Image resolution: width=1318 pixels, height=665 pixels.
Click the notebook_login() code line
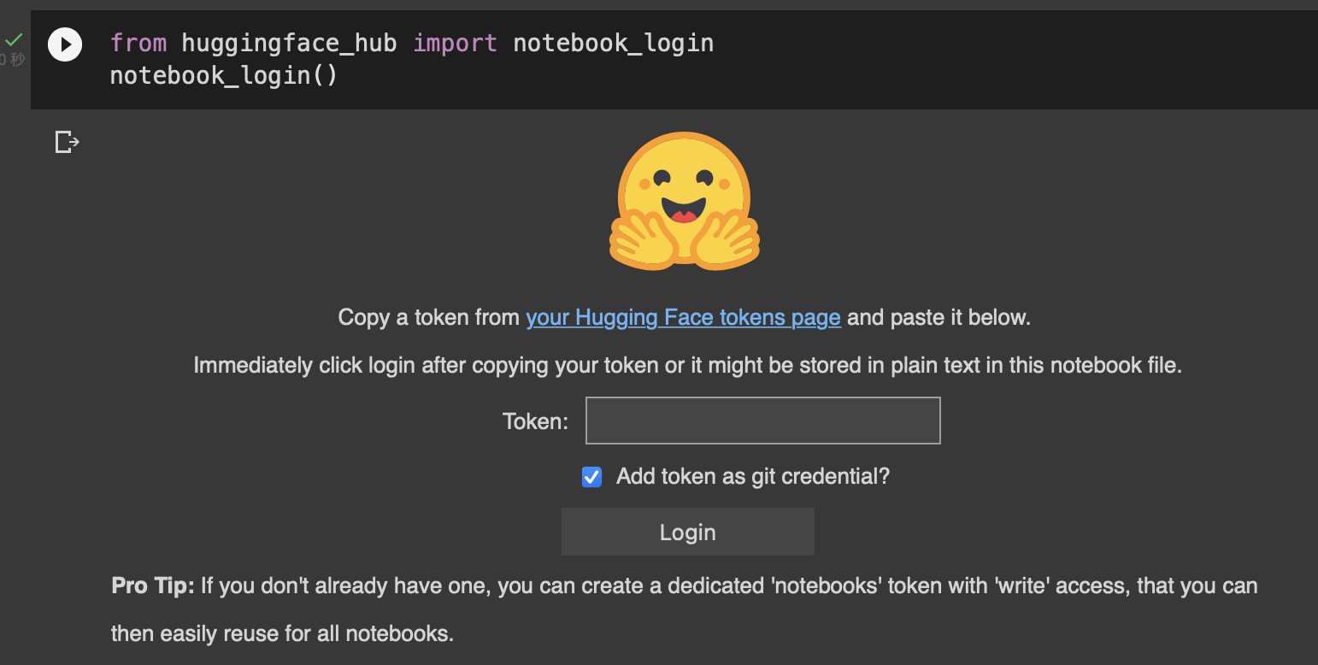pos(224,76)
